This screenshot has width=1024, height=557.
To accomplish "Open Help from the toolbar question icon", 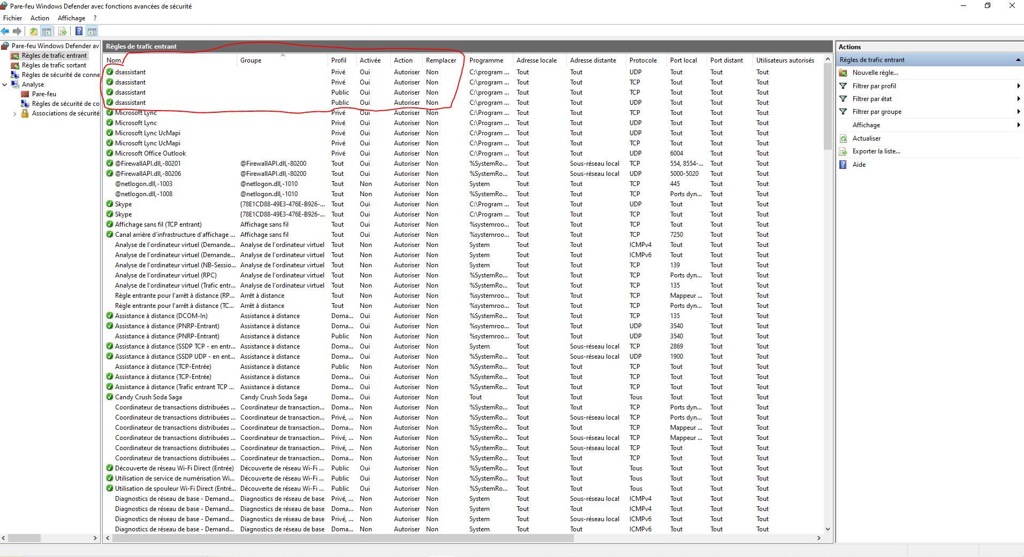I will point(79,32).
